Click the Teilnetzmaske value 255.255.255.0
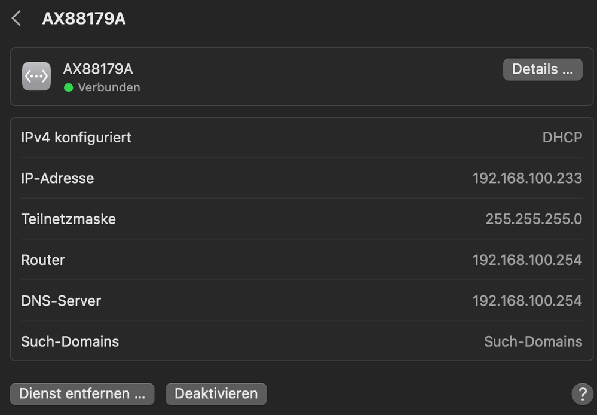 (x=533, y=219)
